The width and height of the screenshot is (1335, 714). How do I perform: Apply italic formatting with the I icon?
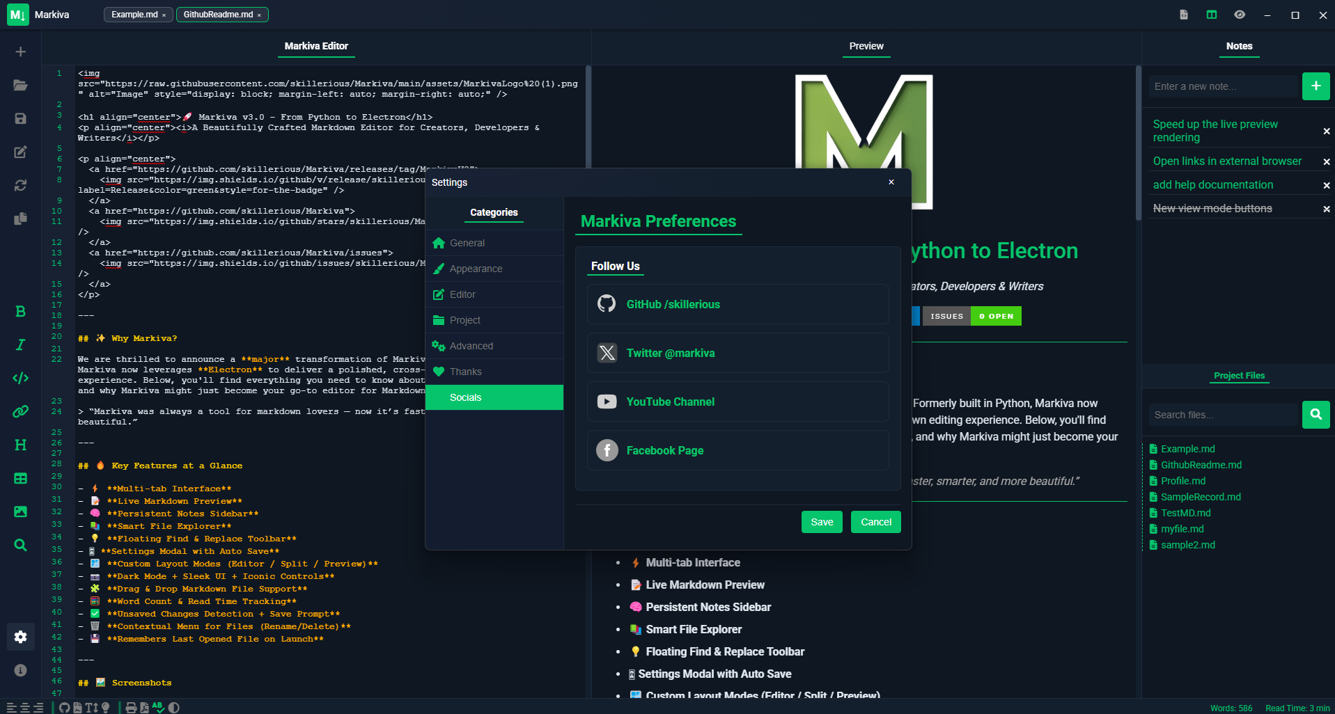click(x=21, y=344)
